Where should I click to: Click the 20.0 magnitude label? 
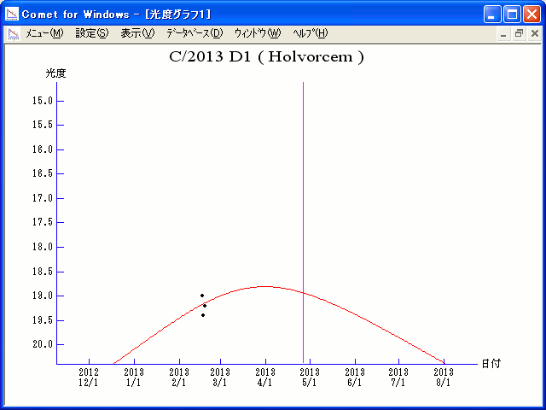[x=43, y=344]
